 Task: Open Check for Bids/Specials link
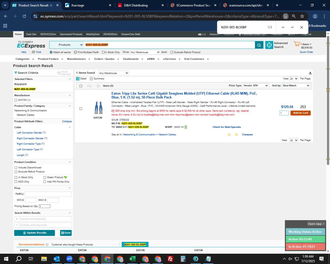click(x=227, y=127)
